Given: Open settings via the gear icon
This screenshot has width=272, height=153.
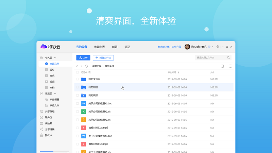Looking at the screenshot, I should pyautogui.click(x=218, y=47).
